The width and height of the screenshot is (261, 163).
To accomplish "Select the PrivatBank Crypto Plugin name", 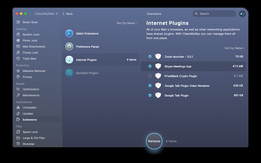I will coord(181,76).
